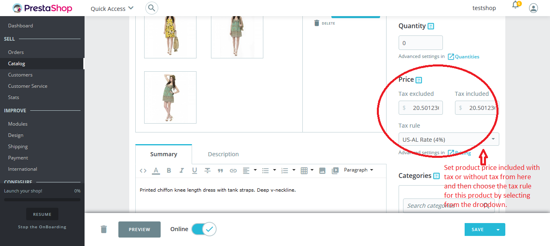
Task: Open the Quantities advanced settings link
Action: pos(463,57)
